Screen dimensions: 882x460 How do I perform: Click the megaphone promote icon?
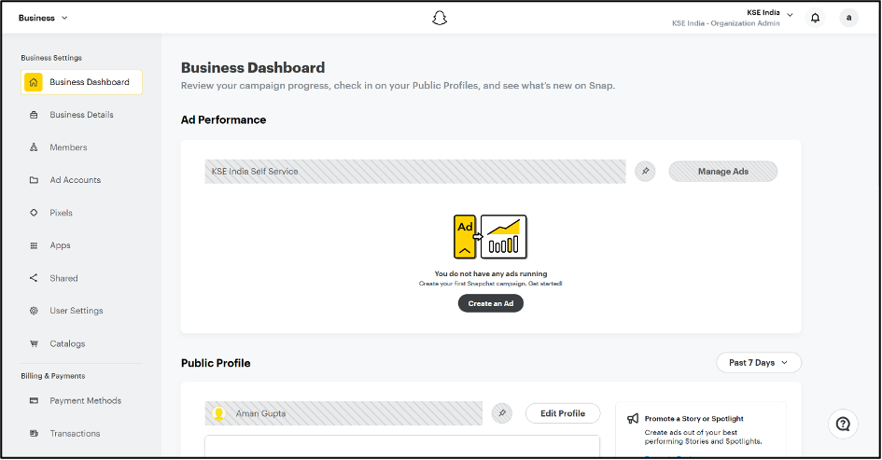[633, 419]
